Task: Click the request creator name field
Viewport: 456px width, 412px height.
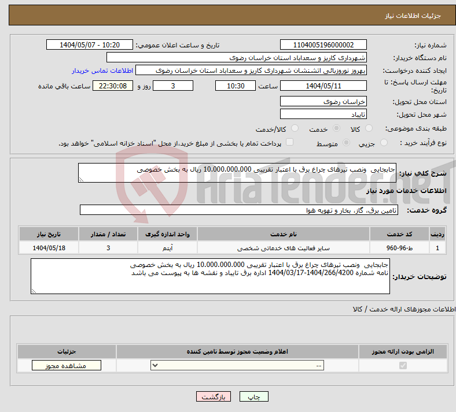Action: click(251, 70)
